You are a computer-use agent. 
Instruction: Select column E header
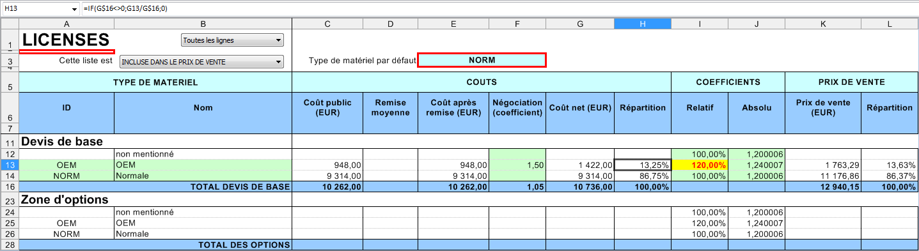click(x=453, y=24)
